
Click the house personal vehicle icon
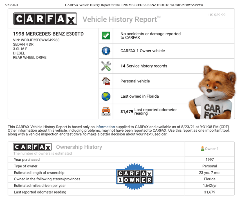(106, 81)
